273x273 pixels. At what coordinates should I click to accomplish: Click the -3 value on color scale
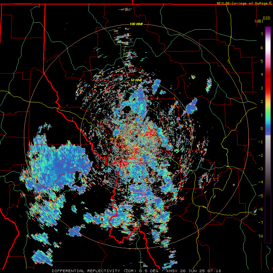click(x=261, y=169)
